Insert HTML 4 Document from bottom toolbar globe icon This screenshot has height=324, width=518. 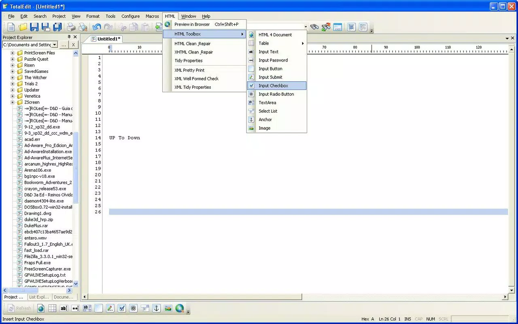(x=41, y=308)
